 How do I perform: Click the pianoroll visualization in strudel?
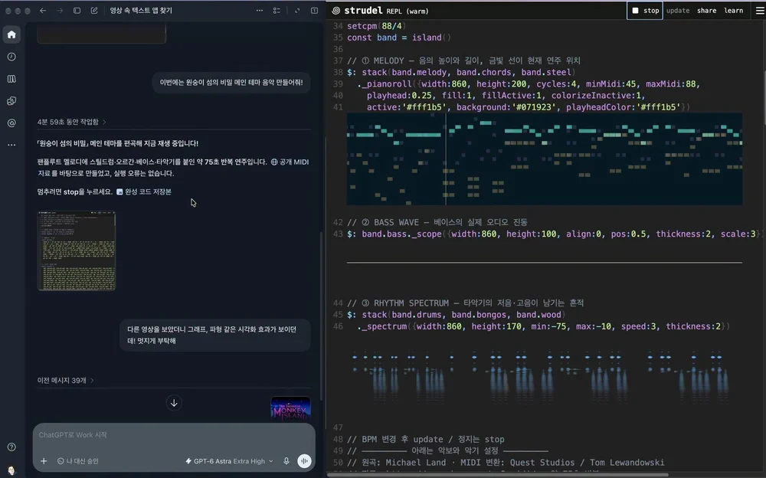pos(544,159)
